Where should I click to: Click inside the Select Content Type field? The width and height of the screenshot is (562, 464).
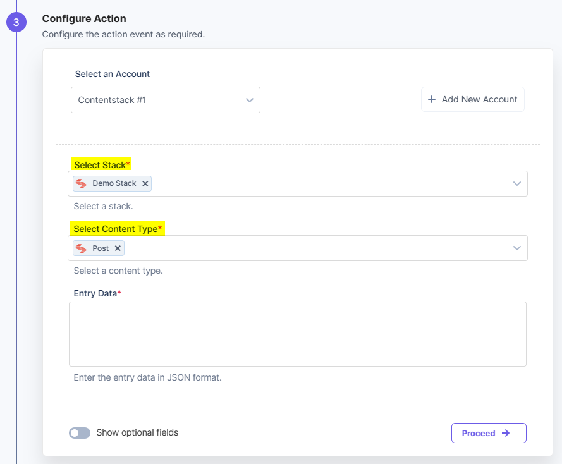[298, 248]
